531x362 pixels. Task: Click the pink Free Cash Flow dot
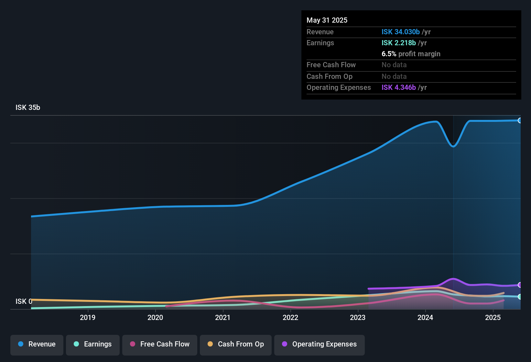tap(133, 344)
